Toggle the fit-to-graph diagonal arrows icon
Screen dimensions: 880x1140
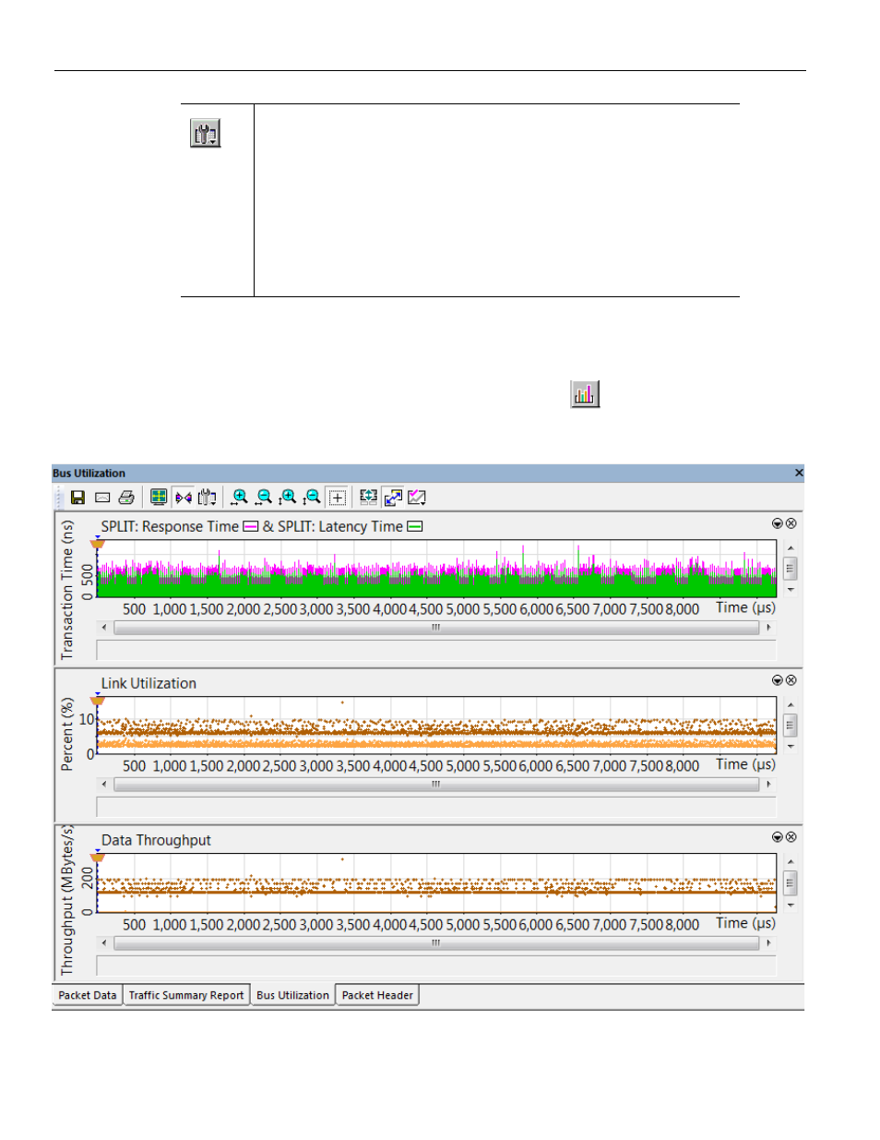[393, 498]
